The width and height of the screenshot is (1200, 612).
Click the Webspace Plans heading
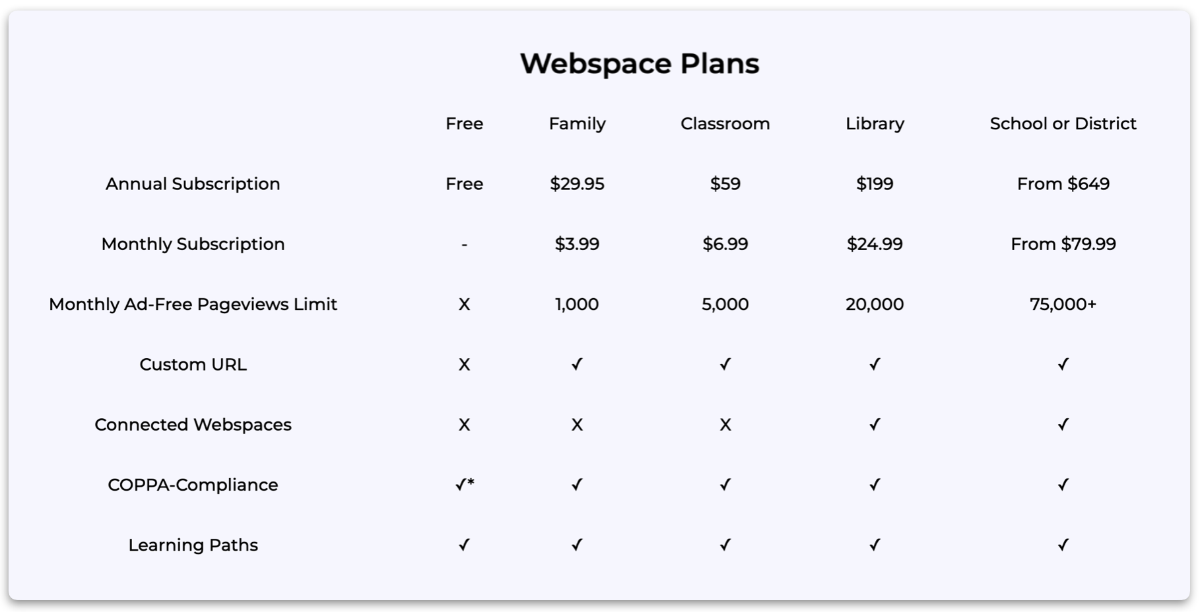click(640, 64)
